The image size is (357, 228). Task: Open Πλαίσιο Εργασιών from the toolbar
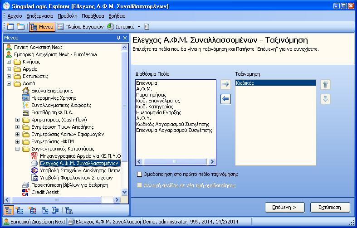[x=80, y=27]
